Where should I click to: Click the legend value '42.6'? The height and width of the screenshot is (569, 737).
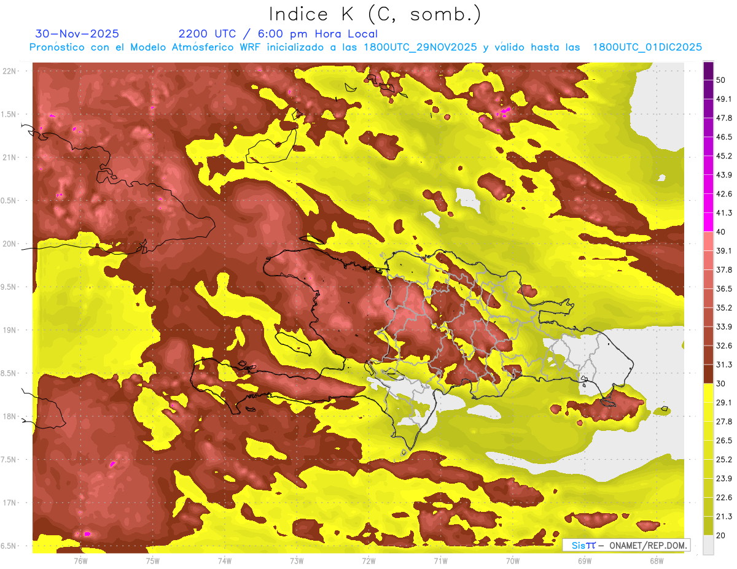pyautogui.click(x=724, y=194)
